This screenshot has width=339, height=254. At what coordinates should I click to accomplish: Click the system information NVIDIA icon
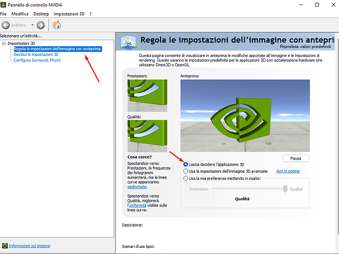tap(5, 245)
